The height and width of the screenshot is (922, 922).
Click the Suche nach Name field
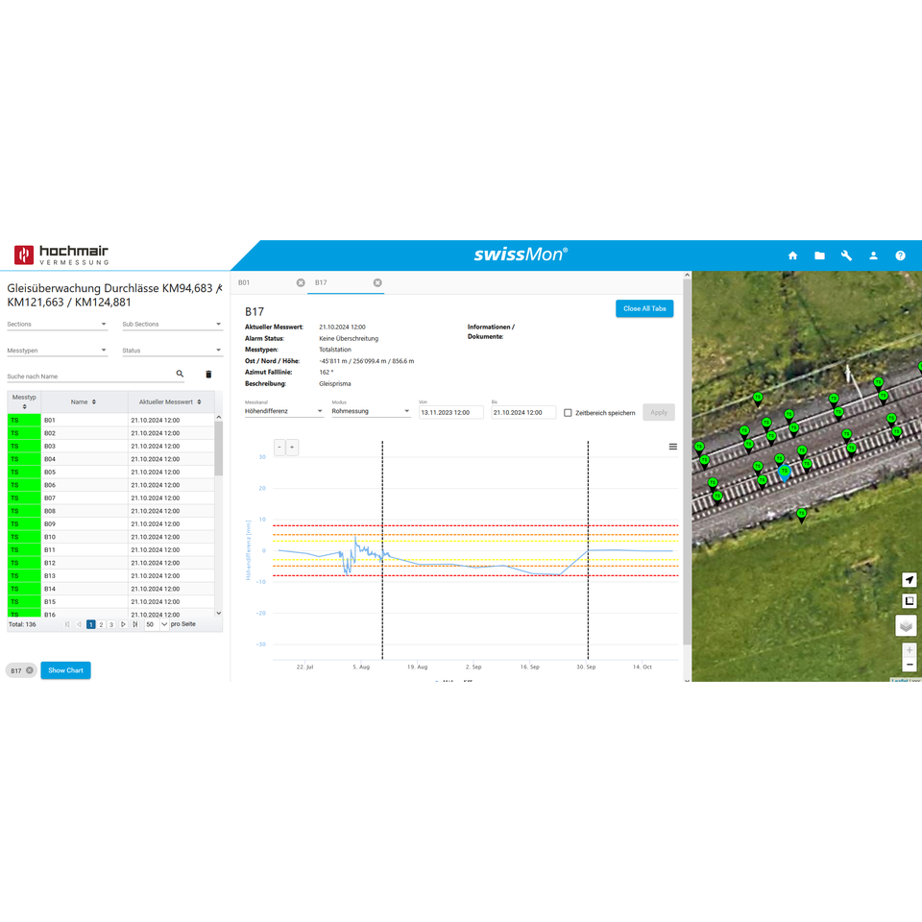pyautogui.click(x=86, y=376)
